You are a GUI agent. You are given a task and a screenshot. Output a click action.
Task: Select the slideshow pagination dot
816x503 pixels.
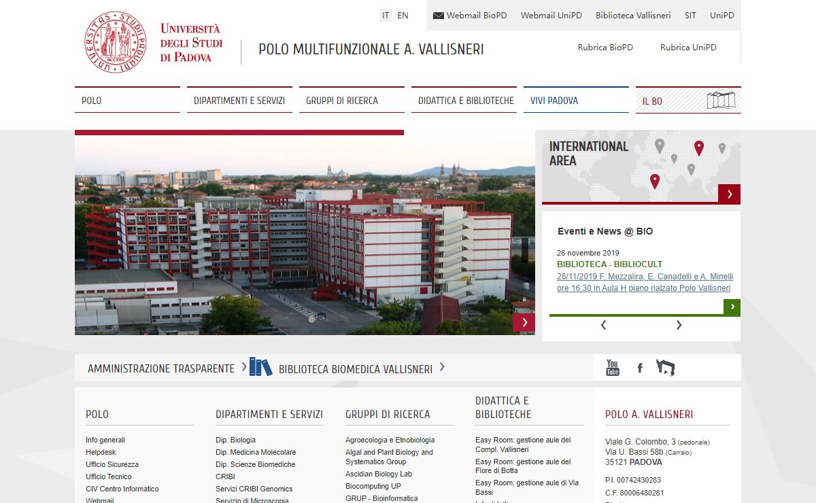pyautogui.click(x=311, y=319)
